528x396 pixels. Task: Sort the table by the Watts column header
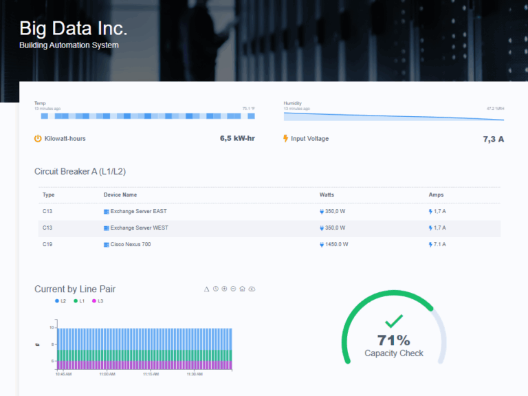[x=327, y=195]
